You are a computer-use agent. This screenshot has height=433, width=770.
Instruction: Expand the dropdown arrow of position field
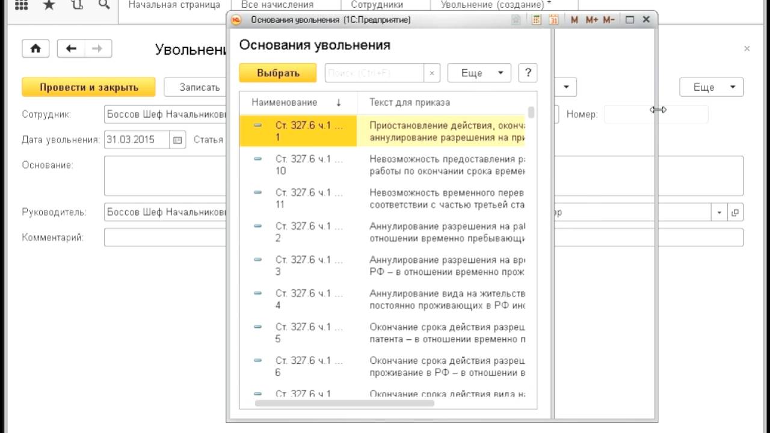click(x=719, y=212)
